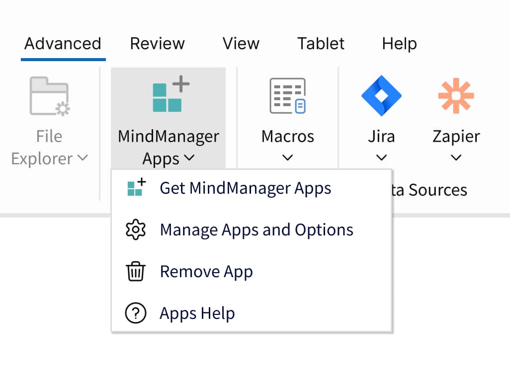Image resolution: width=510 pixels, height=377 pixels.
Task: Click the File Explorer folder icon
Action: click(49, 96)
